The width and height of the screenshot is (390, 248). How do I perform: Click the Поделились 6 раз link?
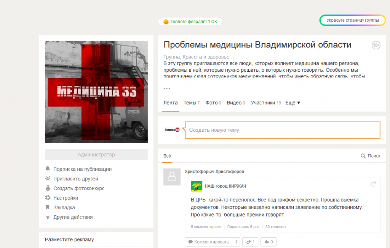(x=243, y=227)
